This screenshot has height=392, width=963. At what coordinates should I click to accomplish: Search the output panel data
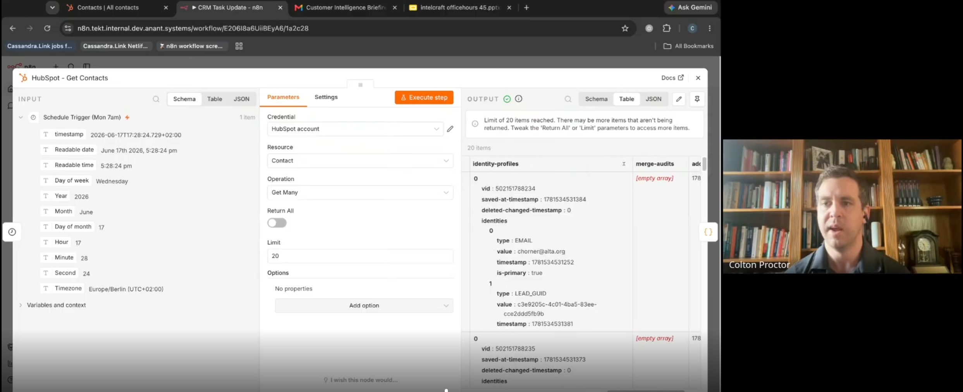click(568, 99)
